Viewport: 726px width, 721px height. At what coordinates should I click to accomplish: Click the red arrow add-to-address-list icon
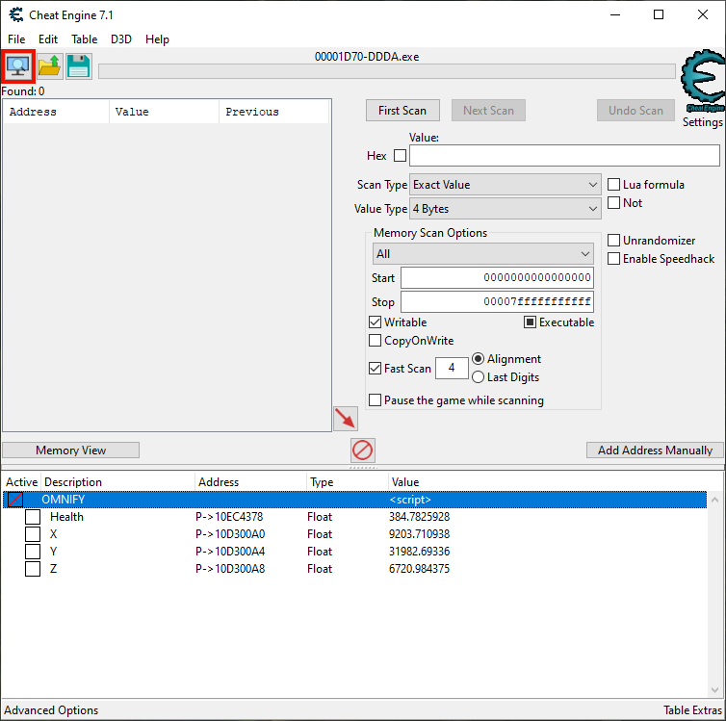[345, 419]
